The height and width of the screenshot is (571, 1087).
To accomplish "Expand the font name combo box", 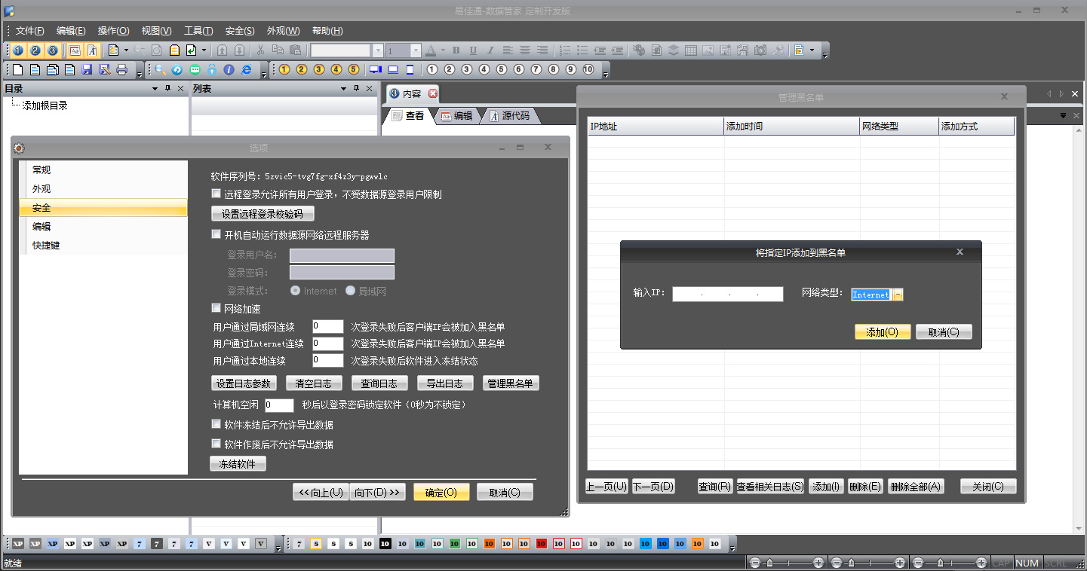I will click(x=378, y=50).
